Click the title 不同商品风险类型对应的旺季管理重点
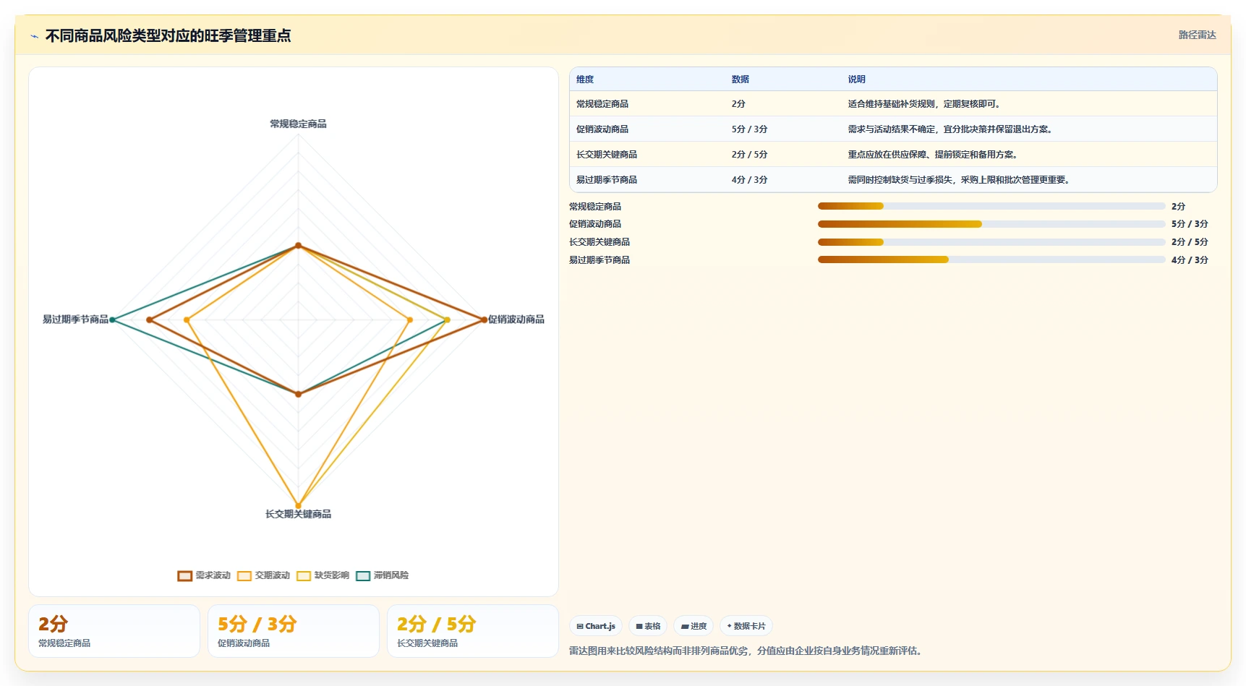This screenshot has height=686, width=1246. [168, 35]
